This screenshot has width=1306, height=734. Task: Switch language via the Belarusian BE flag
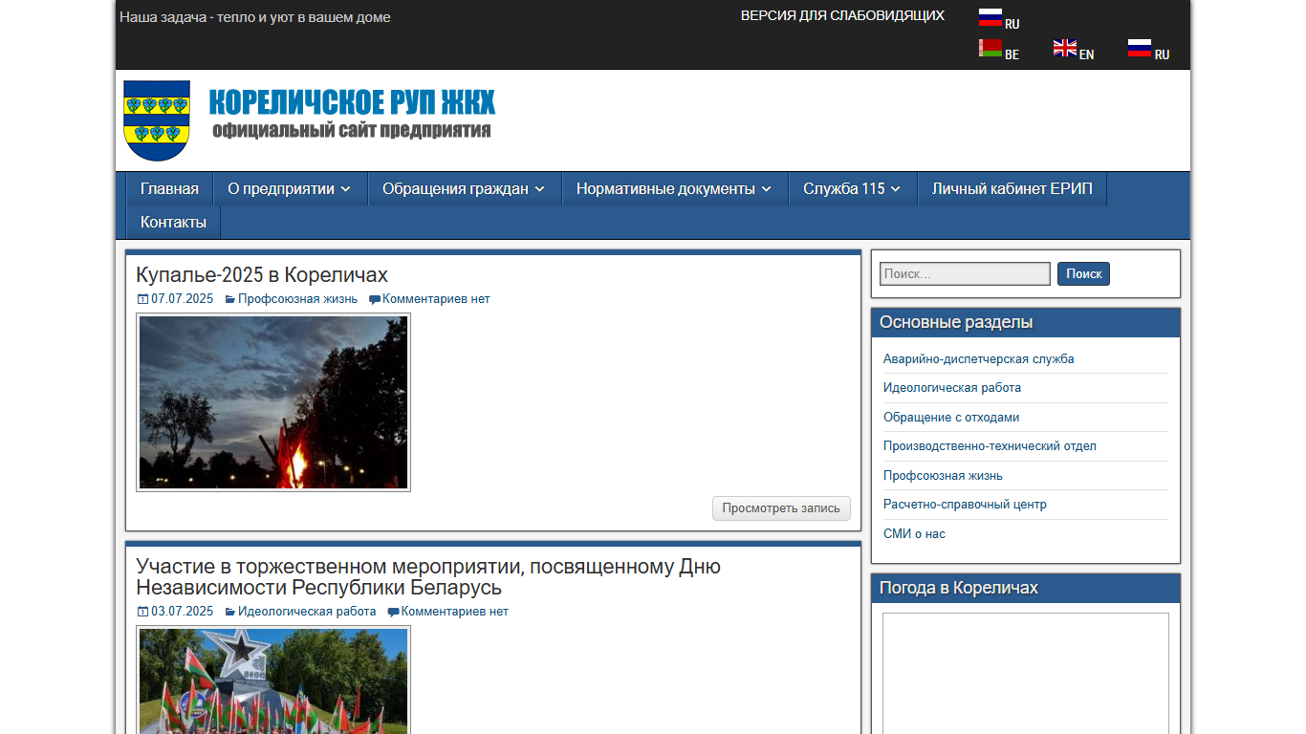pos(990,48)
